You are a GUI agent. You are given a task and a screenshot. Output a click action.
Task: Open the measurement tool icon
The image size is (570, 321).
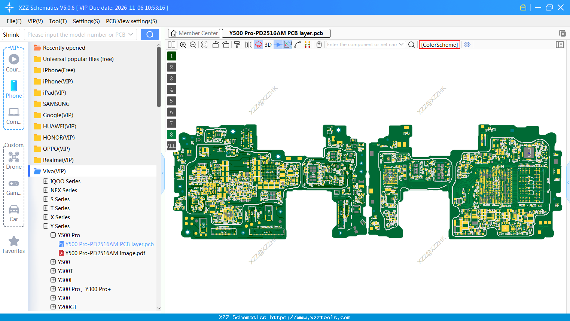[x=297, y=45]
